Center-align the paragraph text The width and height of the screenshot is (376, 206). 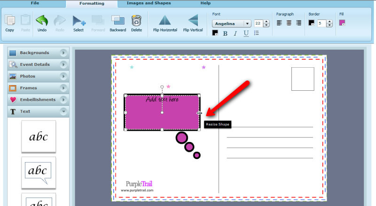tap(289, 23)
